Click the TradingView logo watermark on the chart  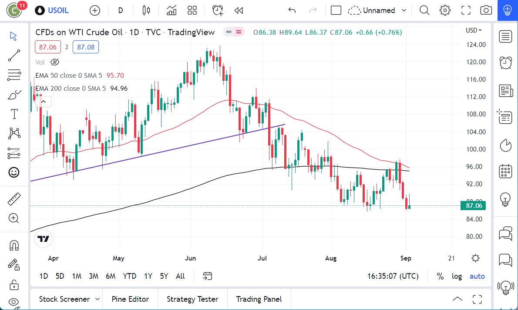(43, 238)
